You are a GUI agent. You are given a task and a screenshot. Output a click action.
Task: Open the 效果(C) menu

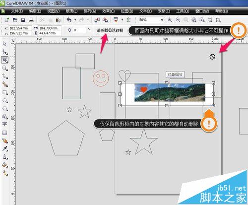pyautogui.click(x=108, y=11)
